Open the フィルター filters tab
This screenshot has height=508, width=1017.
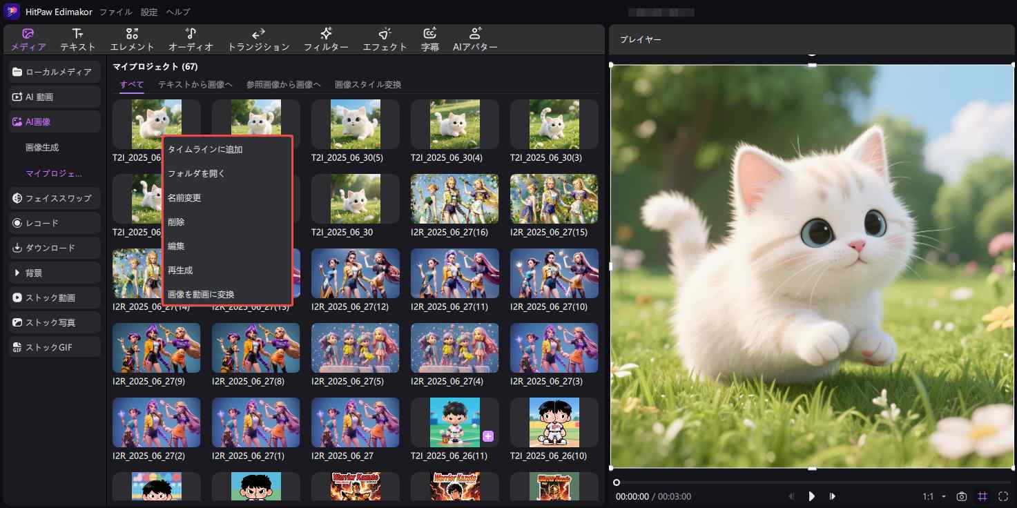pyautogui.click(x=326, y=40)
